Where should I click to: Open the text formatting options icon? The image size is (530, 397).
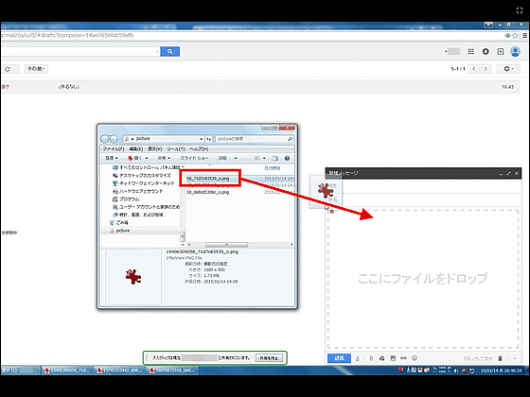(358, 358)
